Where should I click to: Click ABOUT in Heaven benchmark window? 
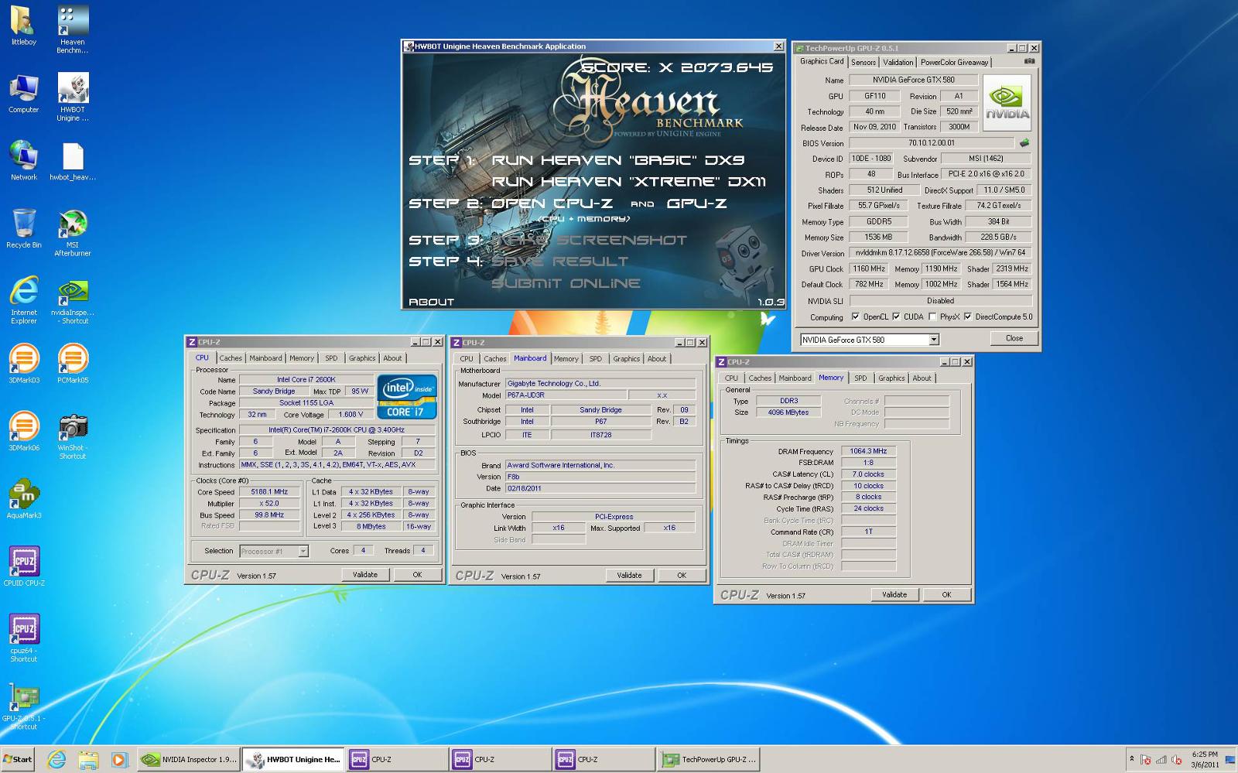tap(432, 302)
